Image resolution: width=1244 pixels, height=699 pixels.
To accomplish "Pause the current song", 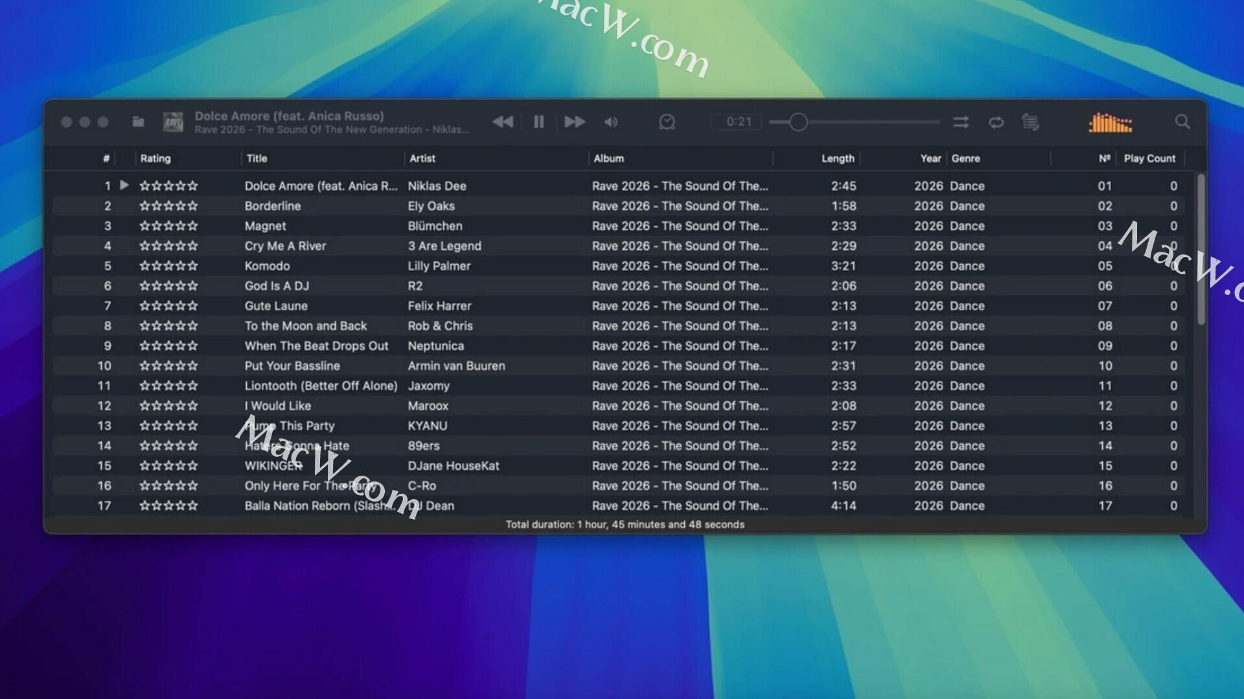I will [x=538, y=122].
